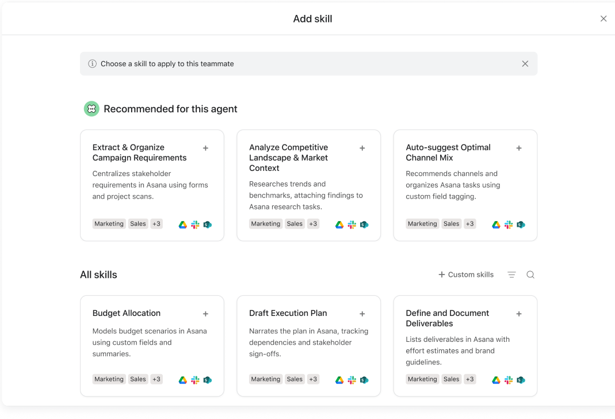Click Google Drive icon on Define Deliverables card
This screenshot has height=419, width=615.
click(496, 380)
